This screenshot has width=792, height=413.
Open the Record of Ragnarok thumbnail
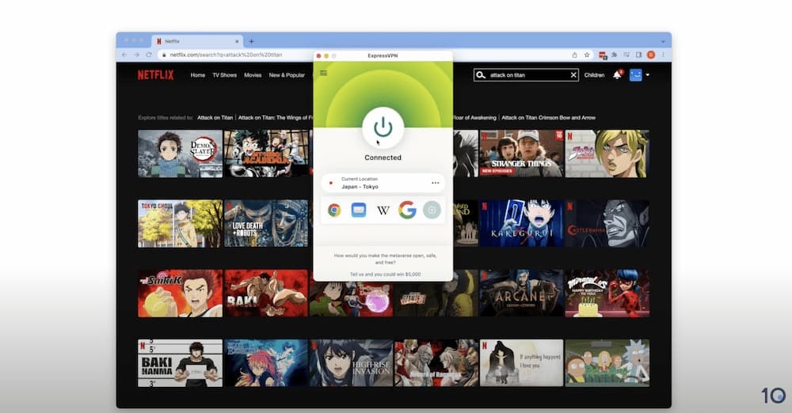[x=436, y=362]
